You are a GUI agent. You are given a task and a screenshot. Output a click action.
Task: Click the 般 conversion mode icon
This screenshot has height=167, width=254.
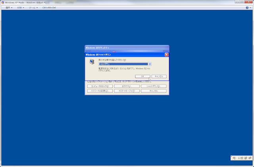tap(242, 158)
